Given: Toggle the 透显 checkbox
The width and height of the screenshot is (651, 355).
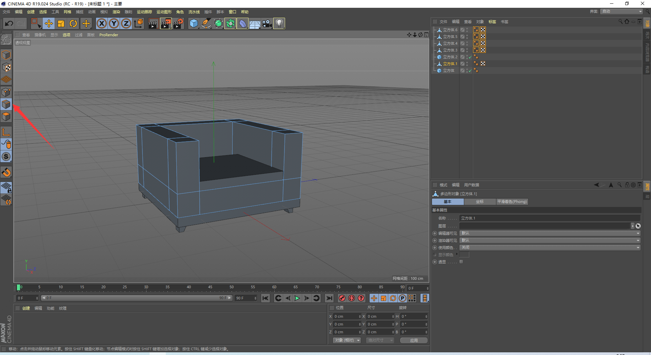Looking at the screenshot, I should tap(461, 262).
